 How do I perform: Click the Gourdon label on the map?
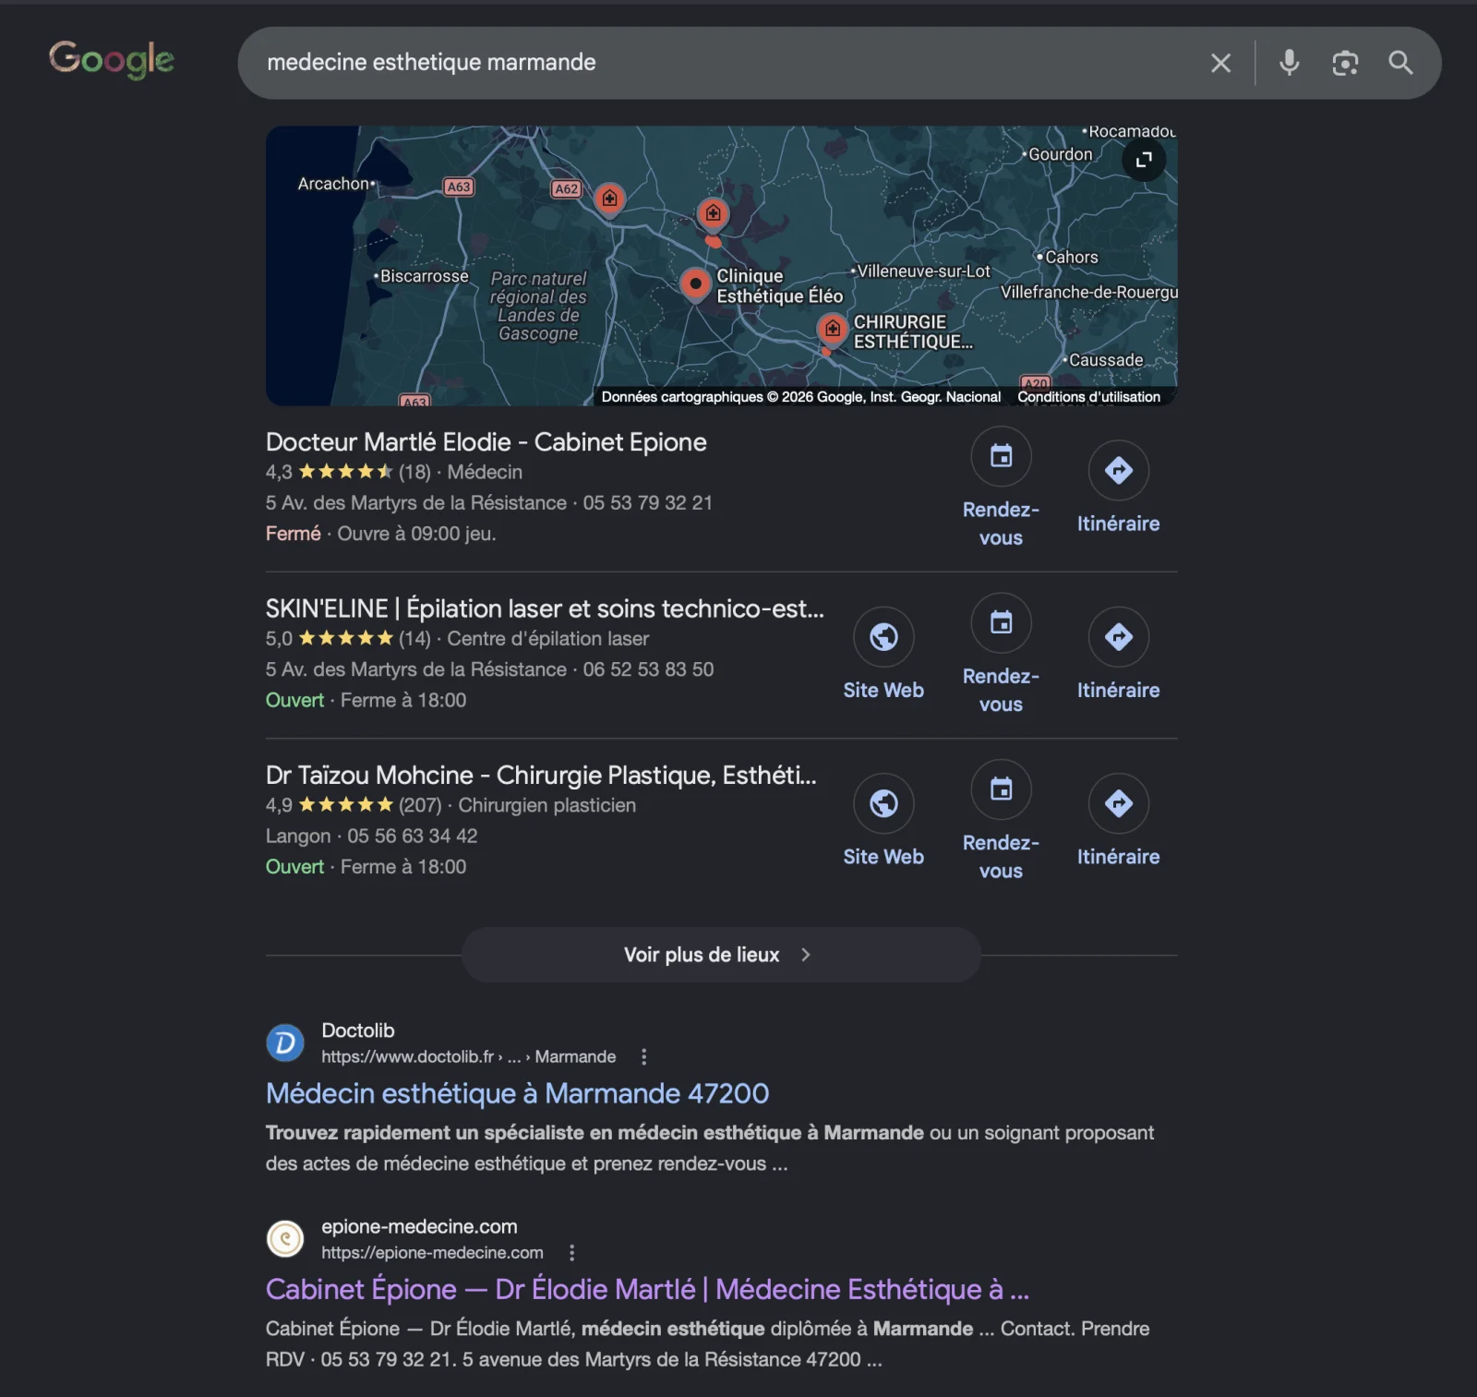[1060, 154]
